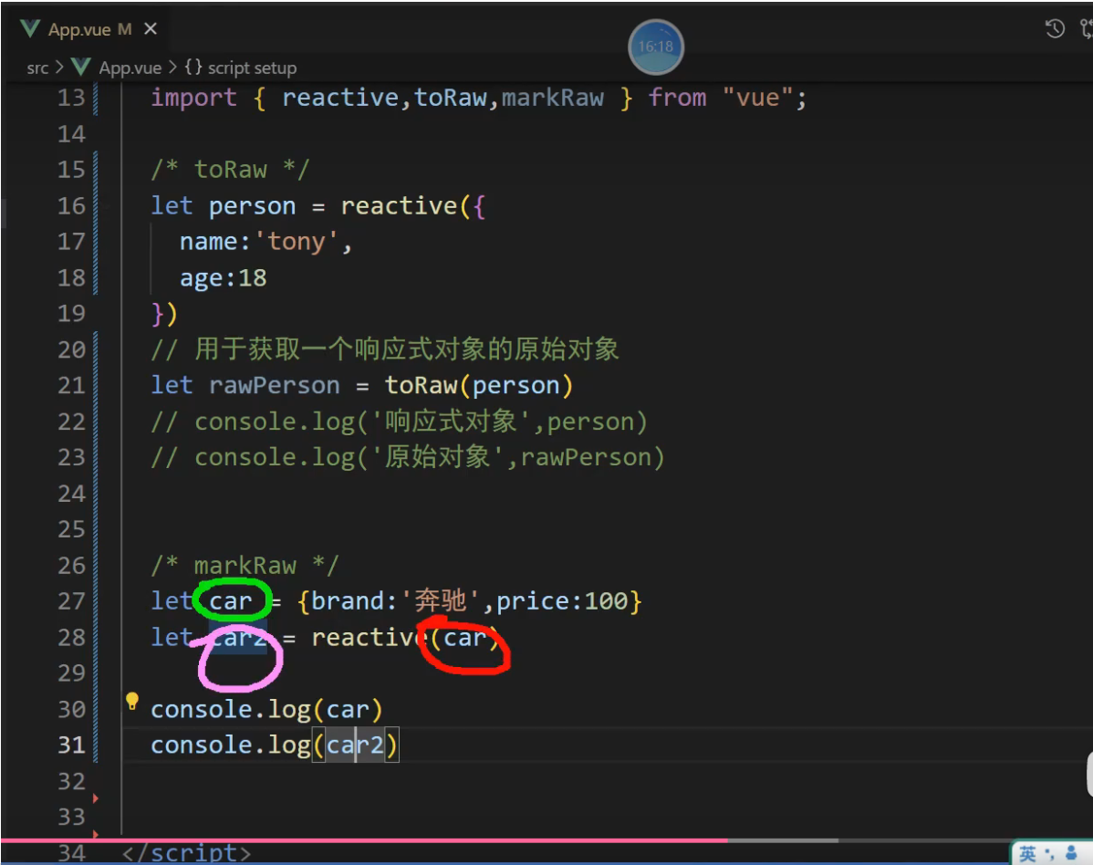Click the Vue logo icon in the App.vue tab

tap(30, 28)
